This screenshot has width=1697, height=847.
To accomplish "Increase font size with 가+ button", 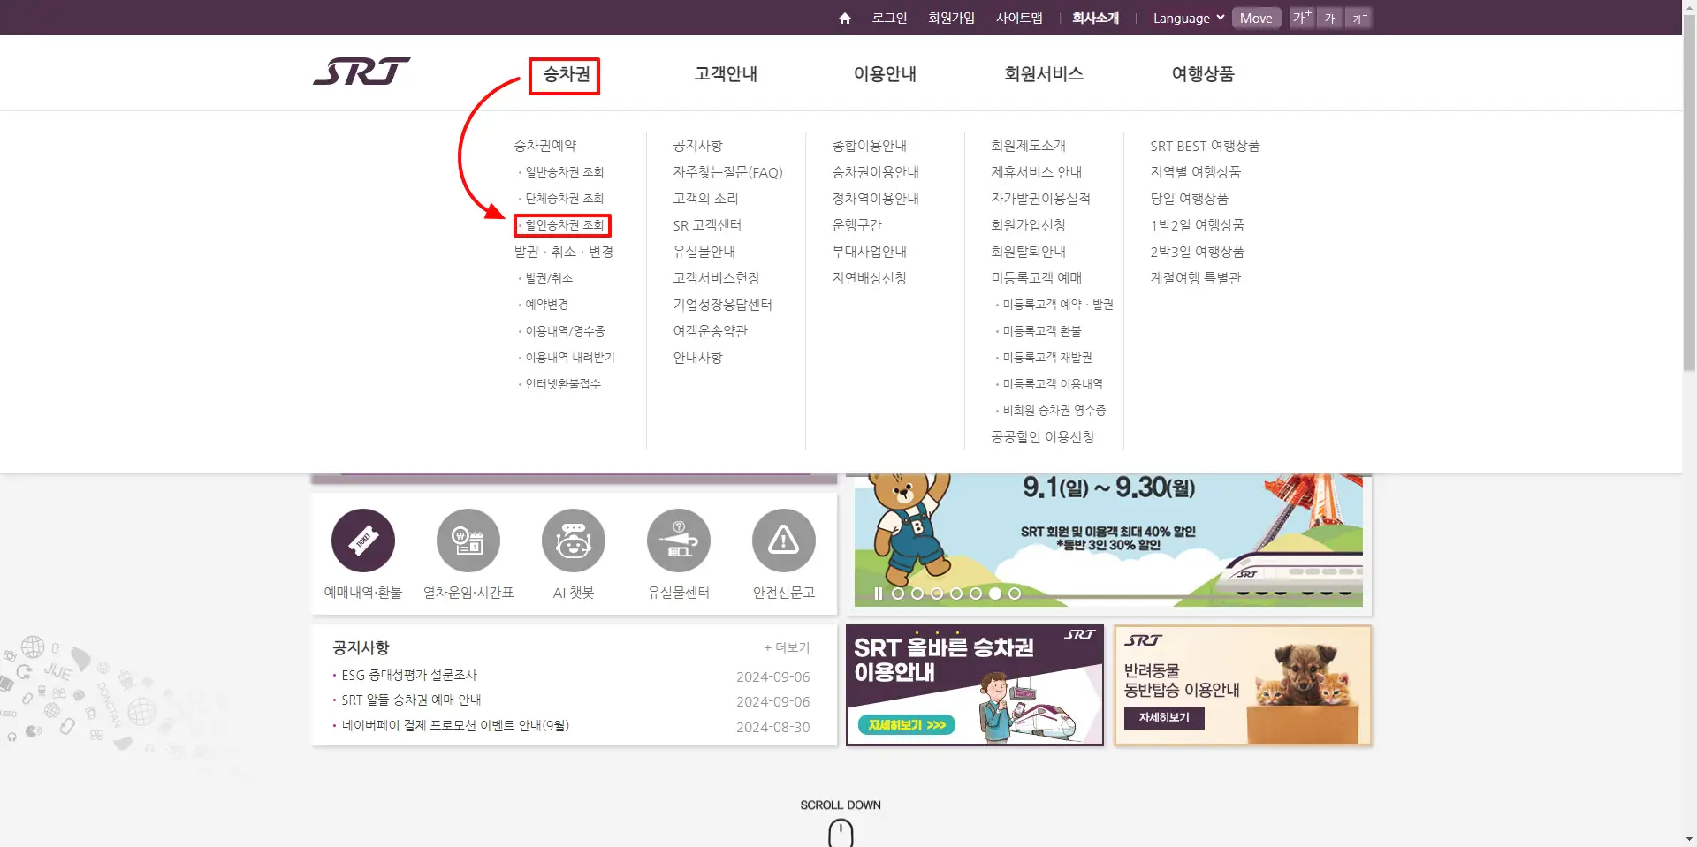I will coord(1302,18).
